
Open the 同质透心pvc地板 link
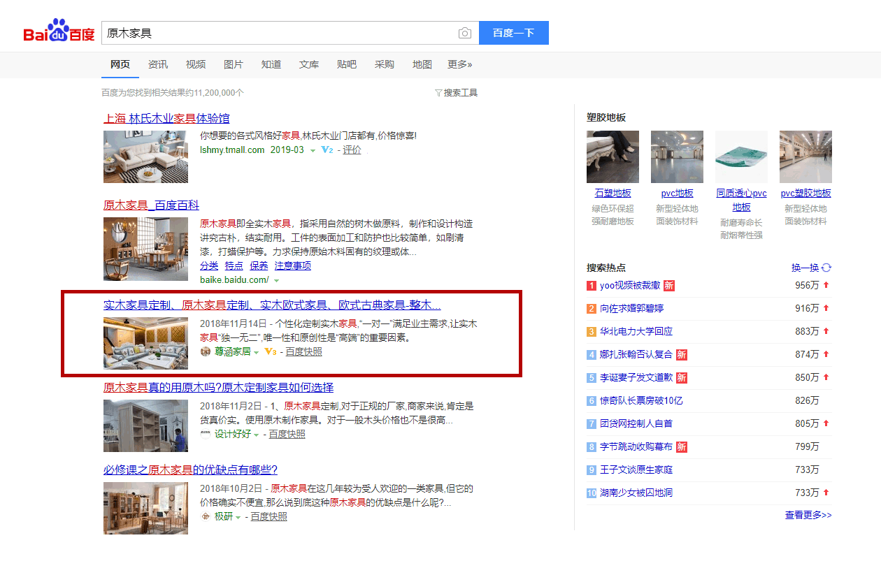click(742, 200)
